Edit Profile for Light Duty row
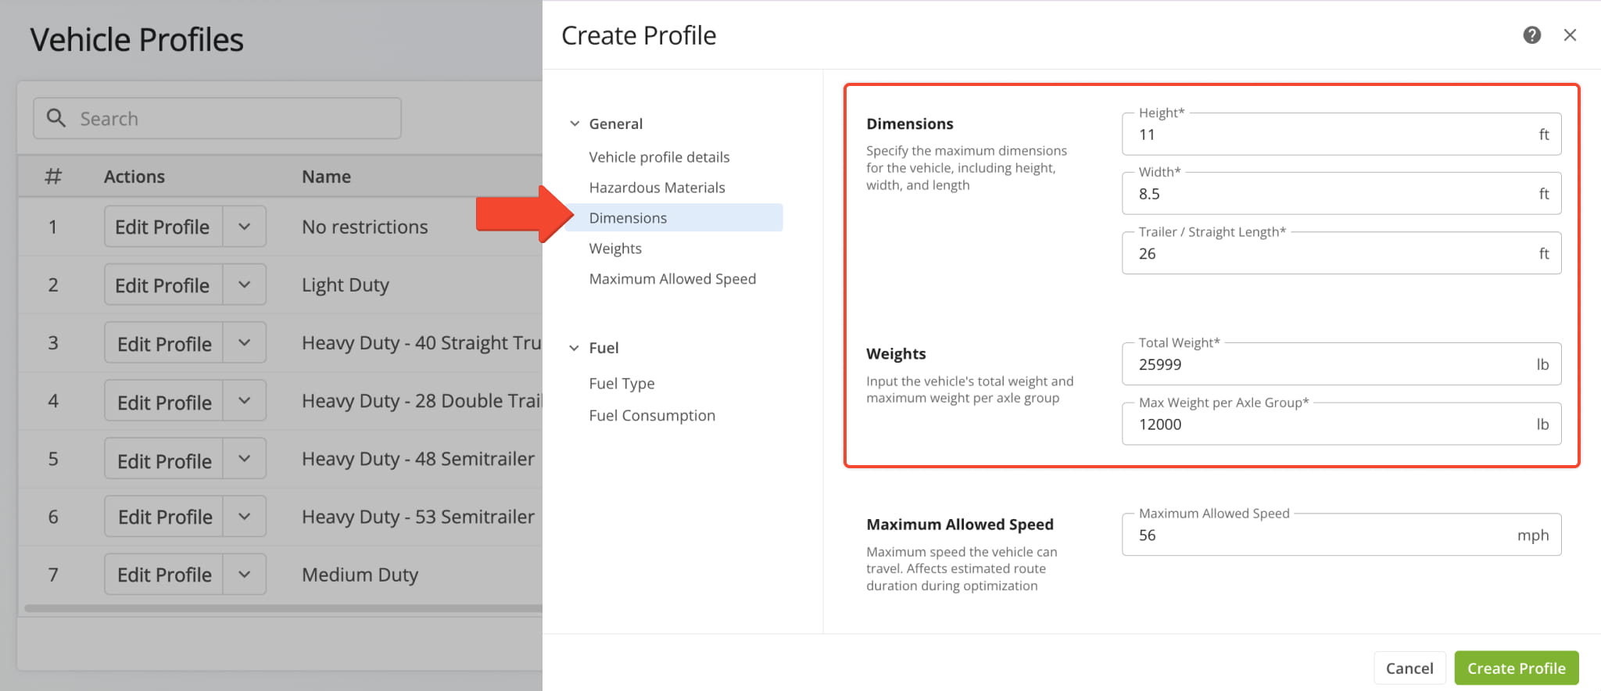Viewport: 1601px width, 691px height. [x=163, y=285]
